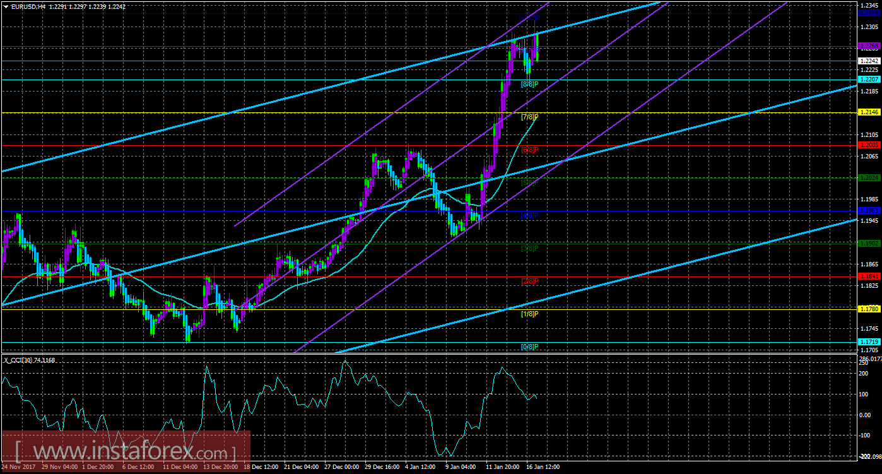Select the 27 Dec 00:00 time label
Viewport: 882px width, 474px height.
coord(343,468)
